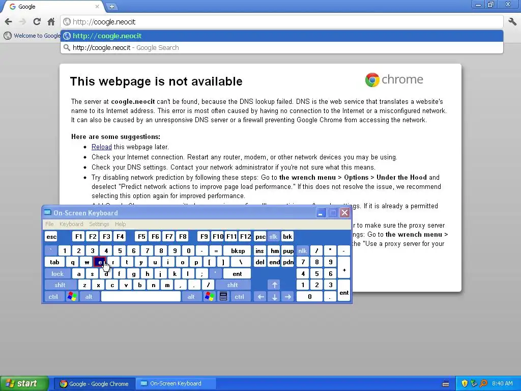
Task: Click the up arrow key
Action: pos(274,285)
